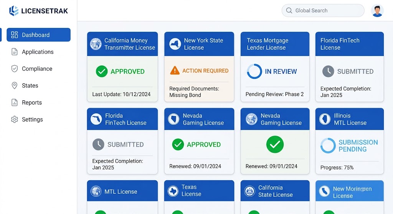393x214 pixels.
Task: Click the large unlabeled green checkmark
Action: point(275,144)
